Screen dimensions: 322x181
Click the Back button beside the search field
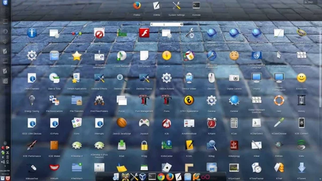141,25
